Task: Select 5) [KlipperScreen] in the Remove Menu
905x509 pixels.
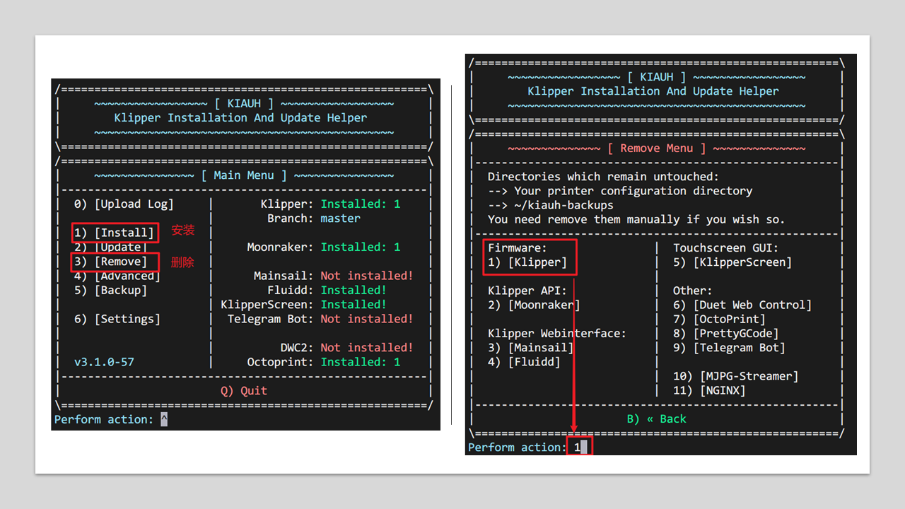Action: (x=732, y=262)
